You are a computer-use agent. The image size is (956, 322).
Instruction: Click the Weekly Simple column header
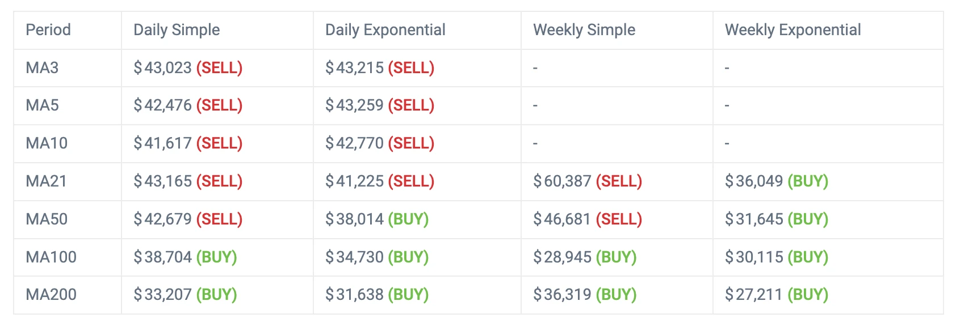pos(584,30)
